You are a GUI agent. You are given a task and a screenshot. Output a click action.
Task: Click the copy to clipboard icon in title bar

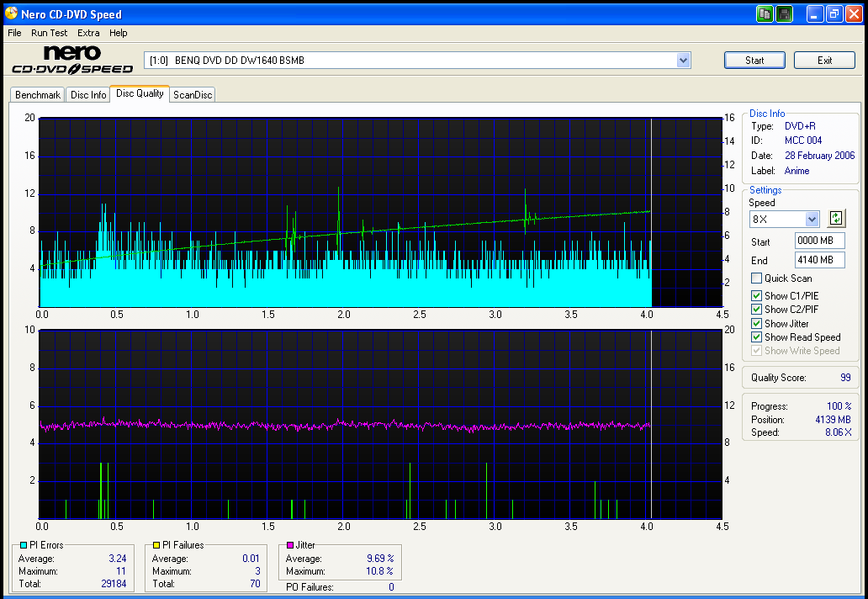click(765, 13)
